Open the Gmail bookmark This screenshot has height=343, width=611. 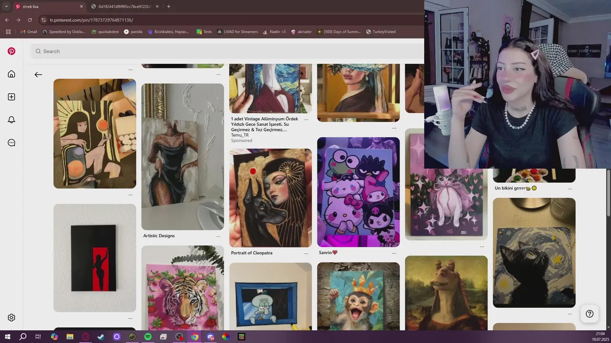[x=29, y=32]
